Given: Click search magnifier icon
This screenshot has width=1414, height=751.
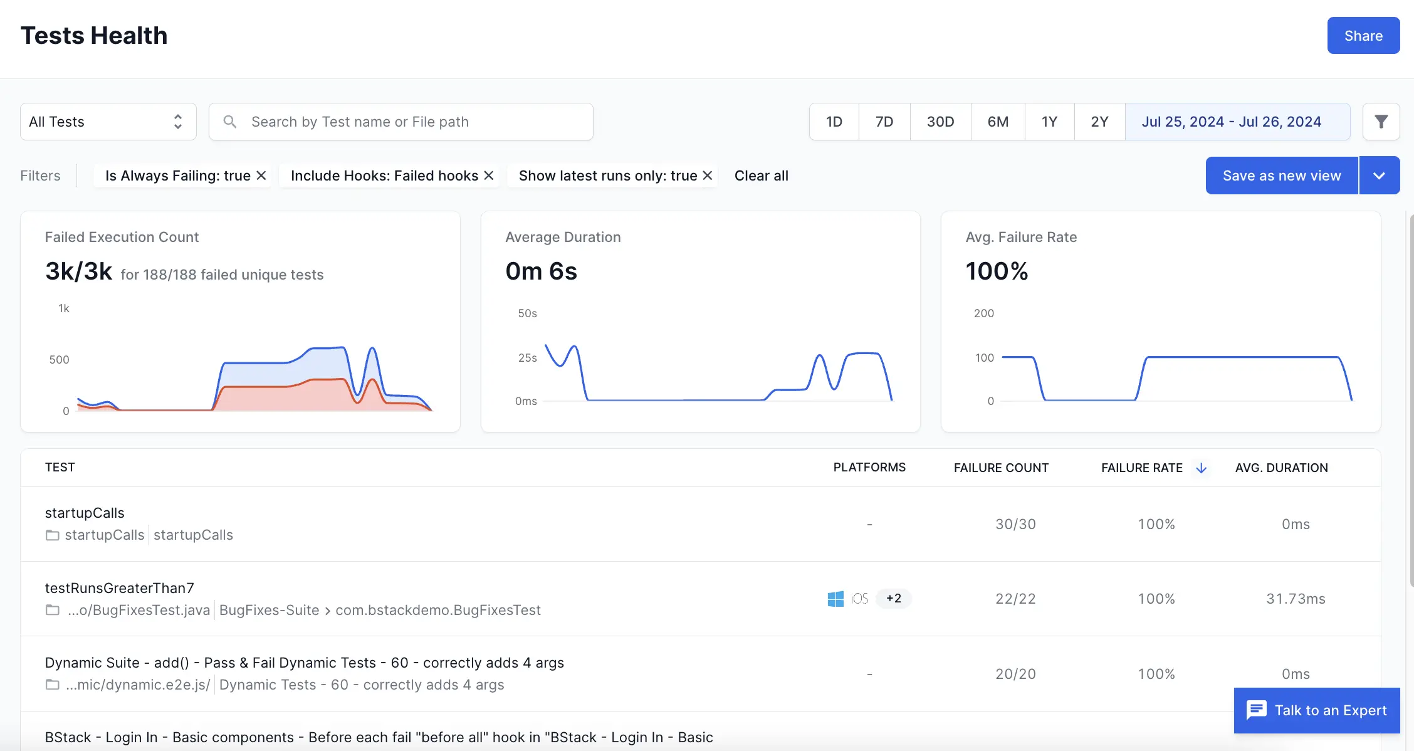Looking at the screenshot, I should click(230, 122).
